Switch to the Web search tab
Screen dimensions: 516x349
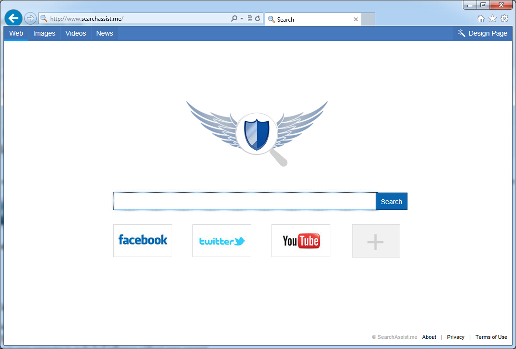(x=16, y=33)
